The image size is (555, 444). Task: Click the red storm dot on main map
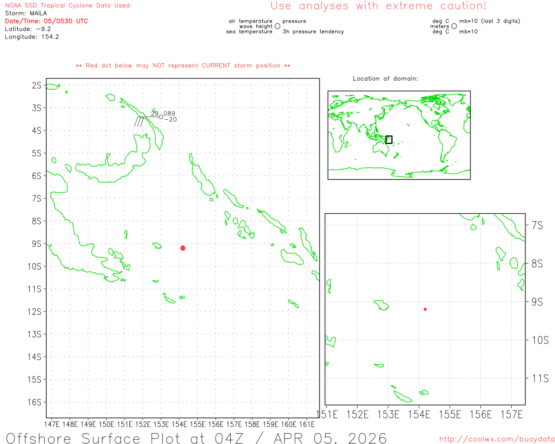click(x=183, y=248)
